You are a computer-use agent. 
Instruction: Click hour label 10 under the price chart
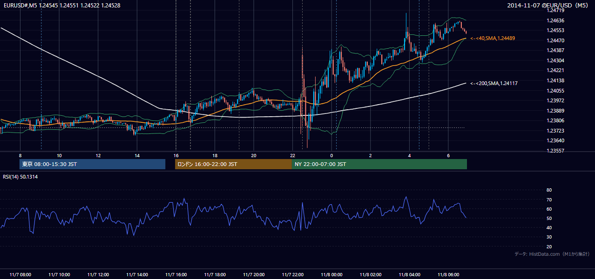[x=59, y=155]
